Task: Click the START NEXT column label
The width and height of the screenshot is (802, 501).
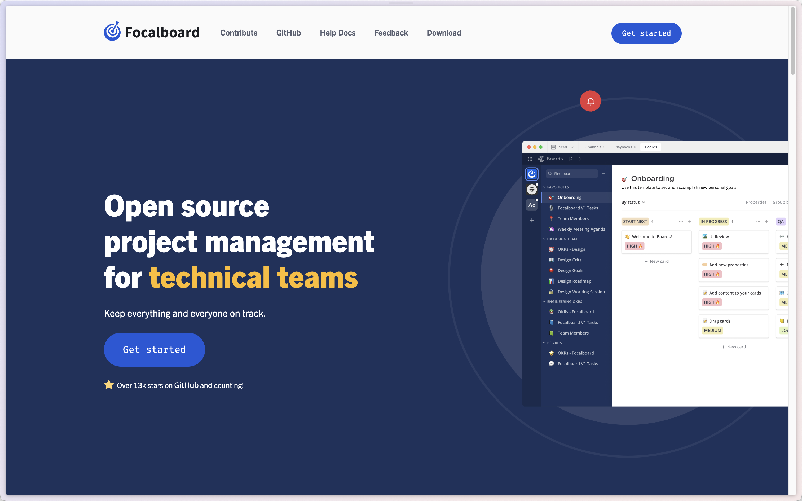Action: (635, 221)
